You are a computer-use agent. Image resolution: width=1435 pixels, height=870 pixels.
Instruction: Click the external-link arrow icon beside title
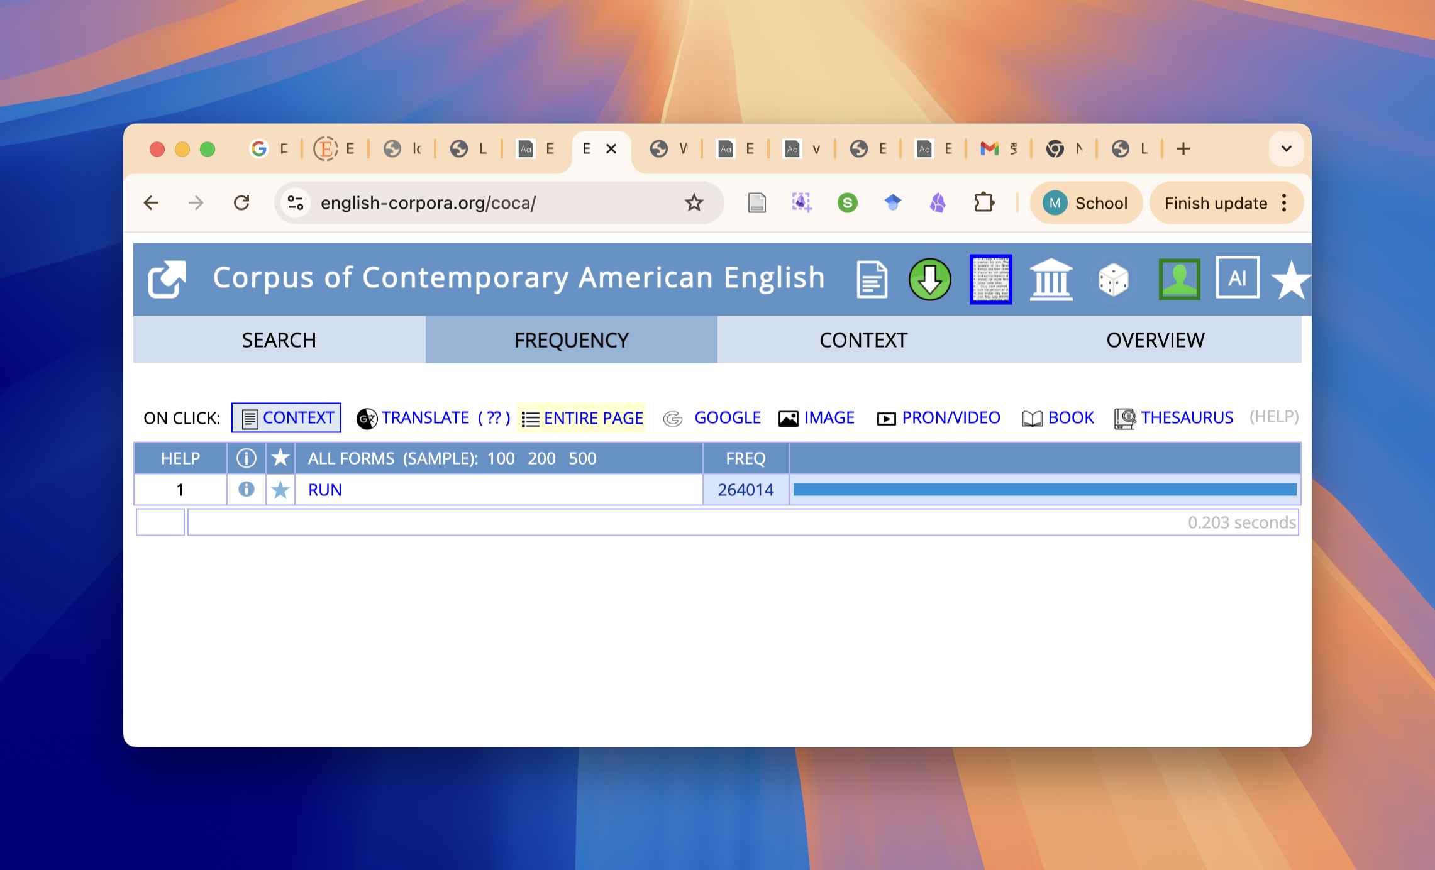pyautogui.click(x=167, y=279)
